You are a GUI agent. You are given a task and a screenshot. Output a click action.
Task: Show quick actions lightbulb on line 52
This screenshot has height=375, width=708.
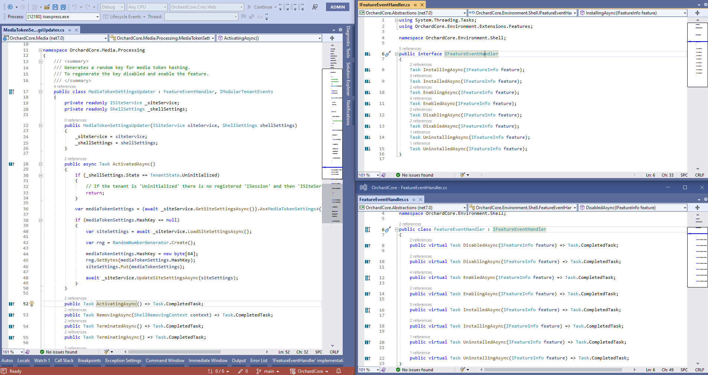(x=32, y=304)
